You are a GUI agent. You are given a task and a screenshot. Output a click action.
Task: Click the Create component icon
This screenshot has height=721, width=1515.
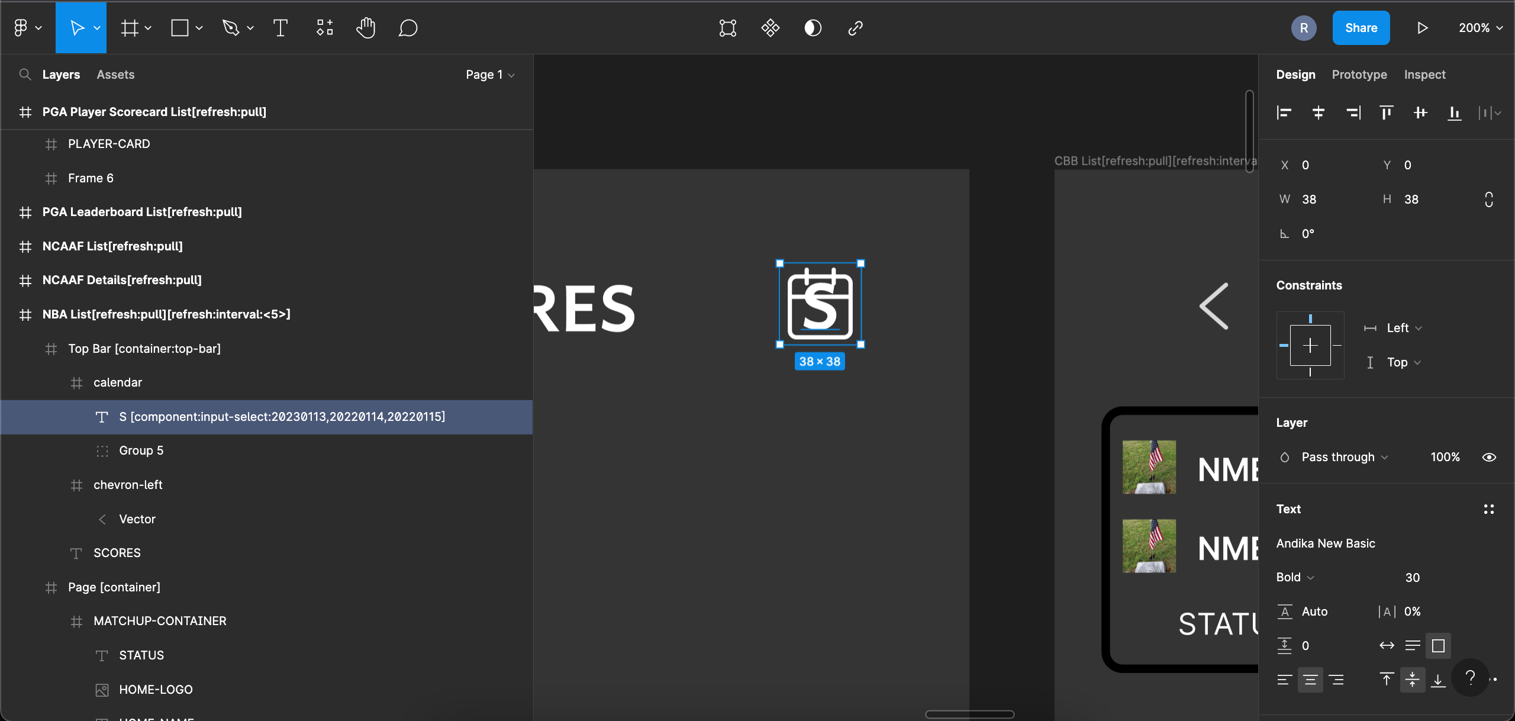770,28
